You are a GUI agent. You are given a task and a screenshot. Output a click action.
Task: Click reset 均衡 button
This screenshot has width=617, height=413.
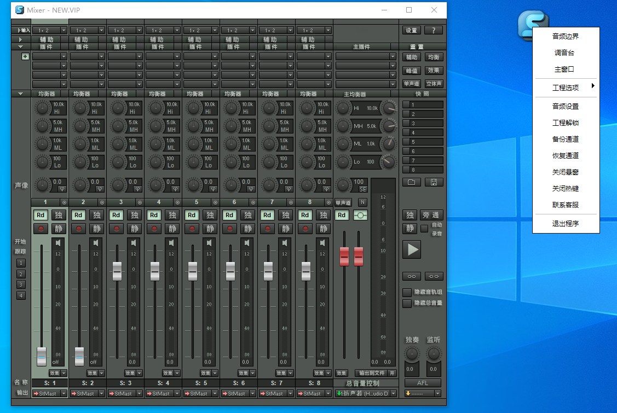(434, 57)
